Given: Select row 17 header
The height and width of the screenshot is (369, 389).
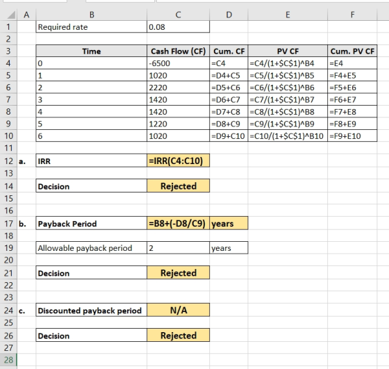Looking at the screenshot, I should pos(8,223).
